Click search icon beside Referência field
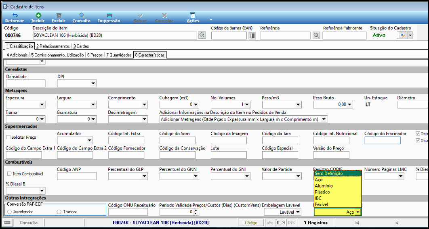Screen dimensions: 429x229 (x=316, y=35)
